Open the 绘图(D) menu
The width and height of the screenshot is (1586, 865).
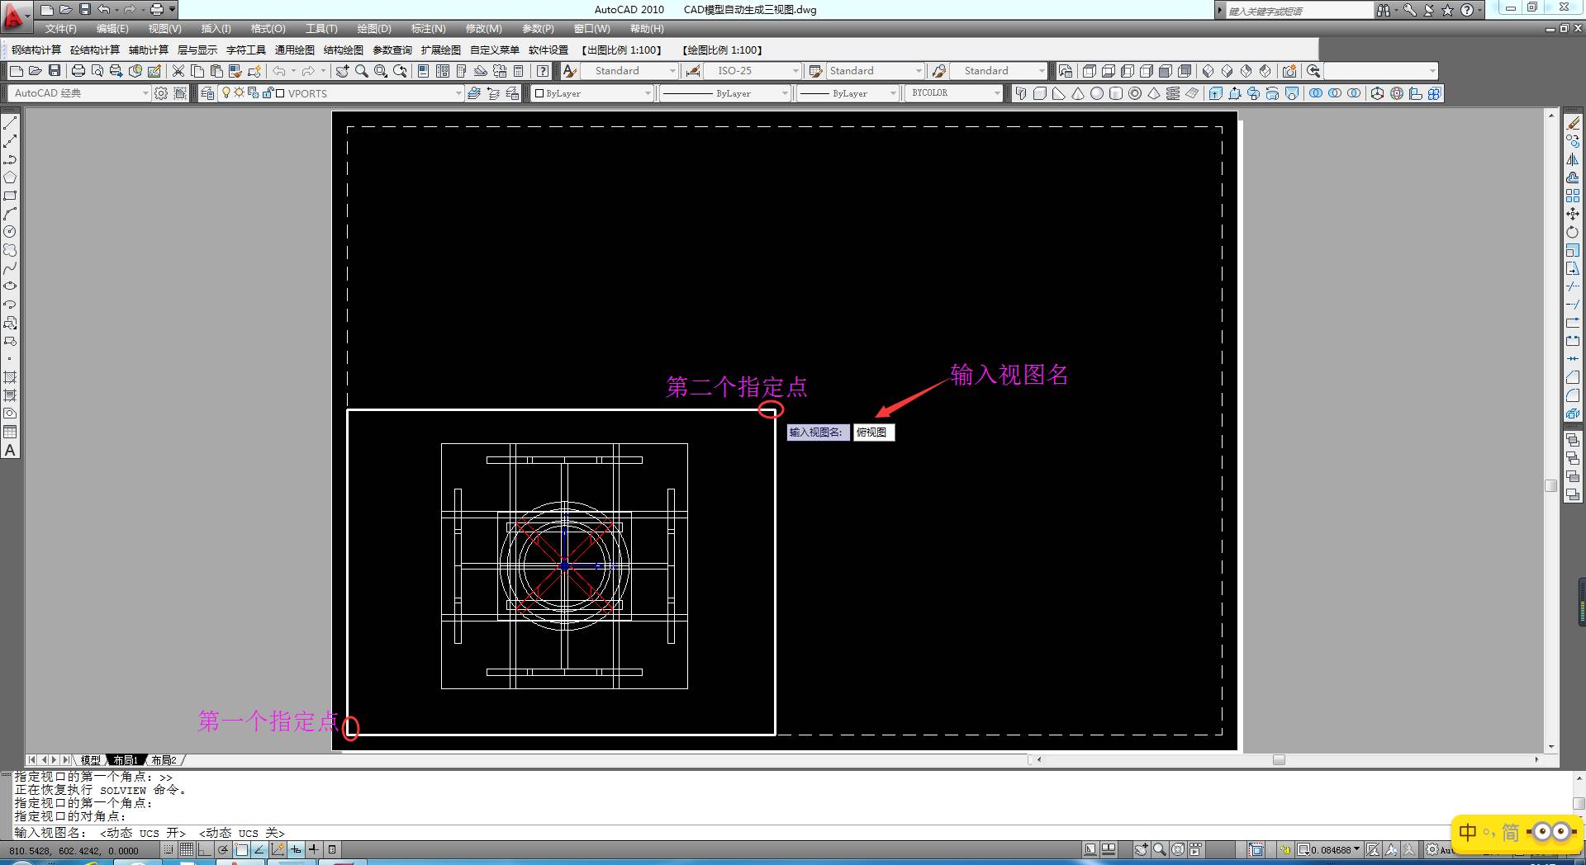click(374, 29)
